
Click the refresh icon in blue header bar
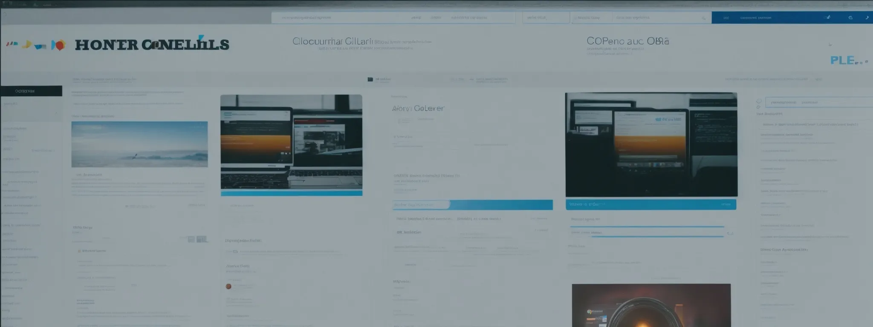coord(850,18)
